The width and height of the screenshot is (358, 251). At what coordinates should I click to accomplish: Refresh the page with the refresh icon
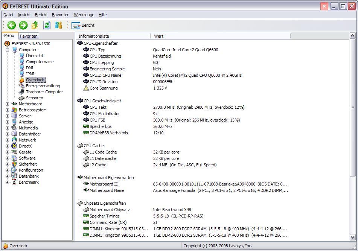[x=47, y=25]
